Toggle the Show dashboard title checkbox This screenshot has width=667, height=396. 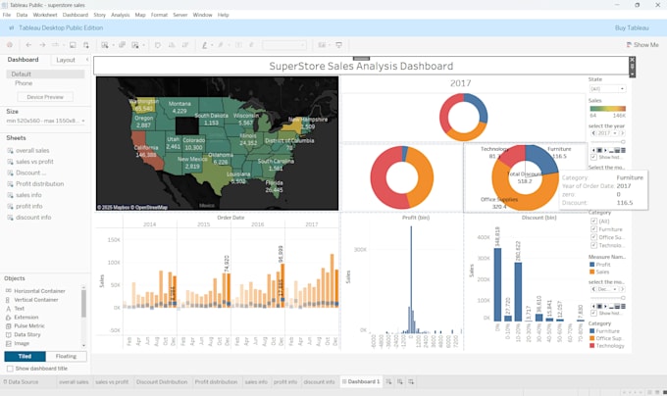point(10,369)
